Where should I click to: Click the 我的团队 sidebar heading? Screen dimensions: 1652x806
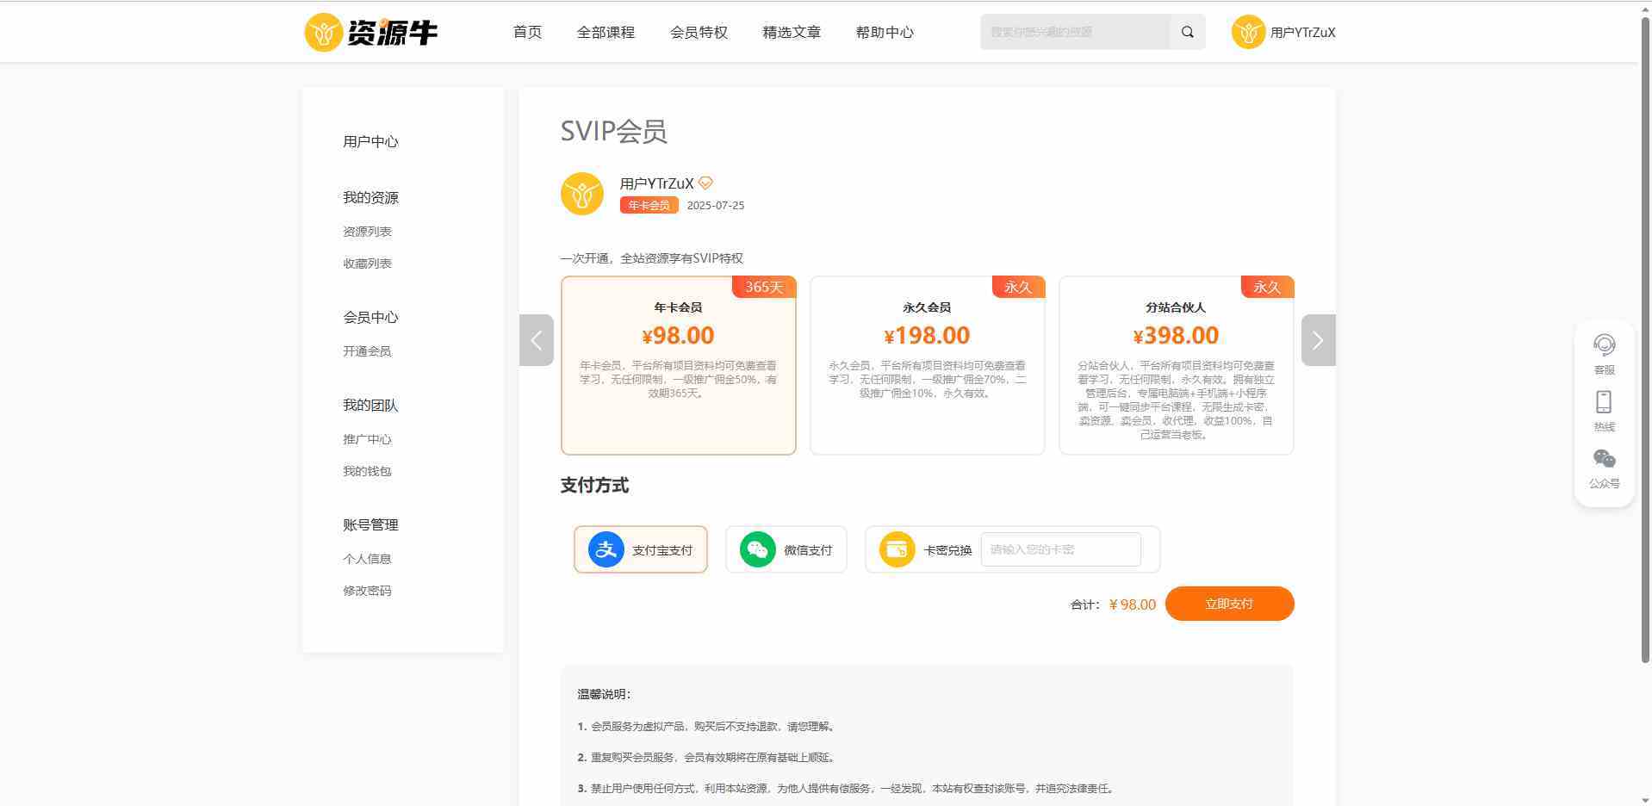click(370, 405)
